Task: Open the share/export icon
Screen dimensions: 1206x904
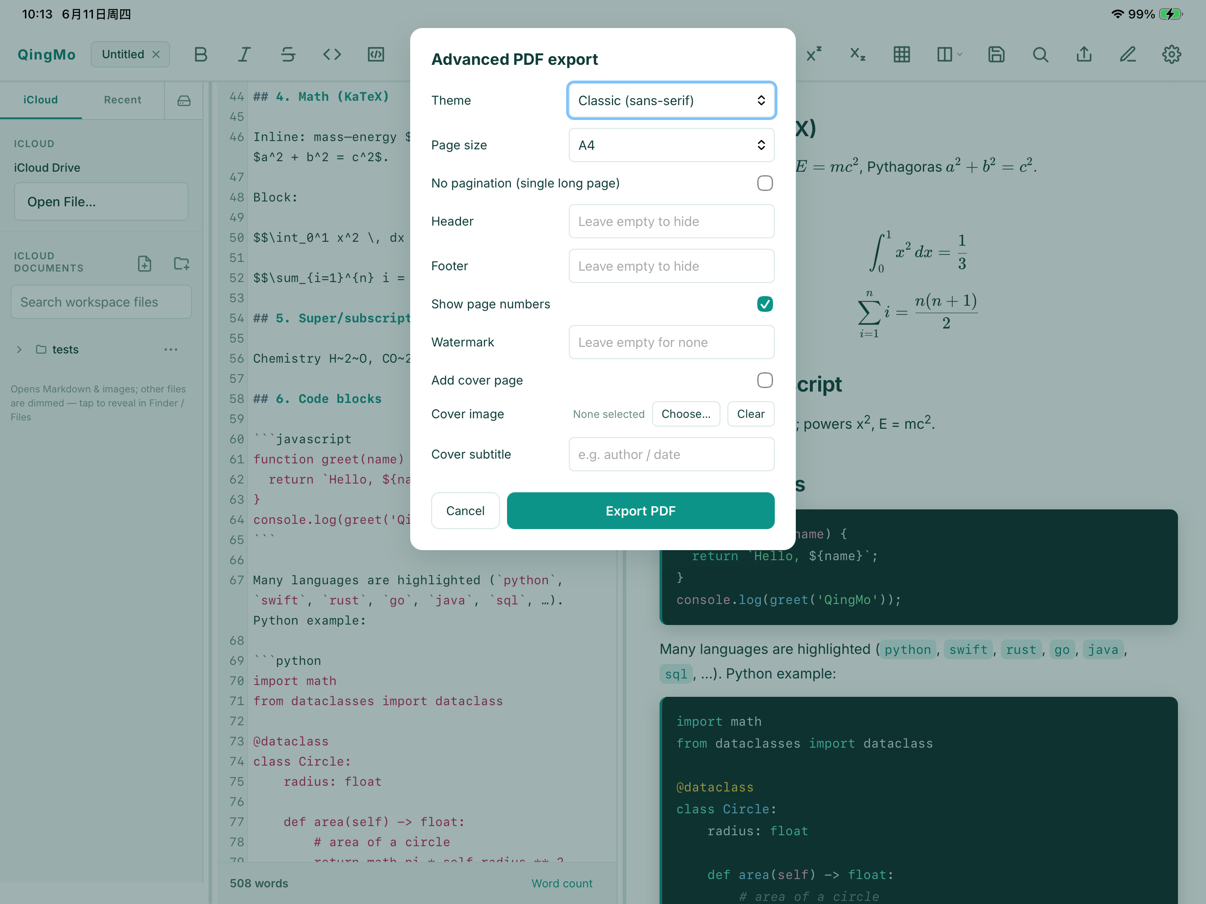Action: [1084, 54]
